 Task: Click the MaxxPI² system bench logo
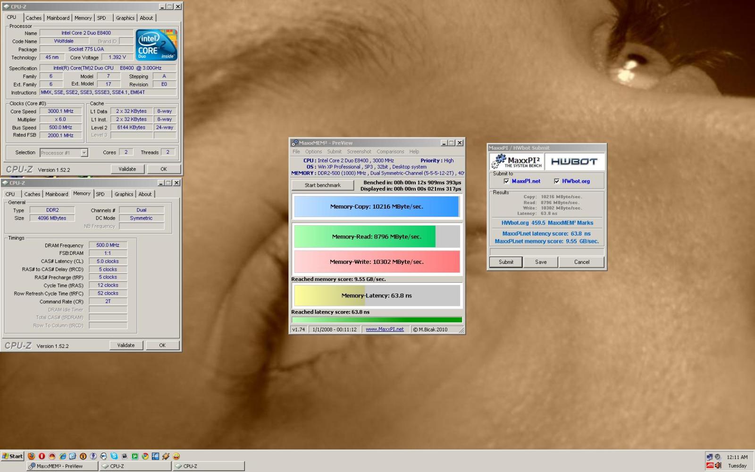(x=517, y=161)
